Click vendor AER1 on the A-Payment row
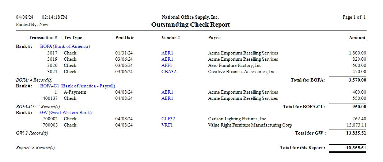383x162 pixels. (x=167, y=92)
